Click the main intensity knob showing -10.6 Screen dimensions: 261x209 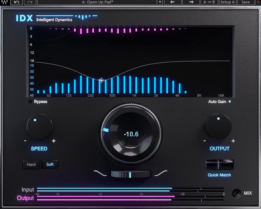(131, 134)
